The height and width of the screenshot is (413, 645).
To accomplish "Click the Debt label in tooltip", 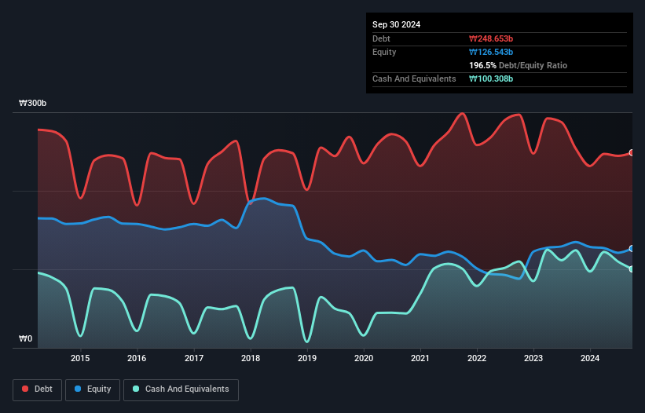I will (x=381, y=38).
